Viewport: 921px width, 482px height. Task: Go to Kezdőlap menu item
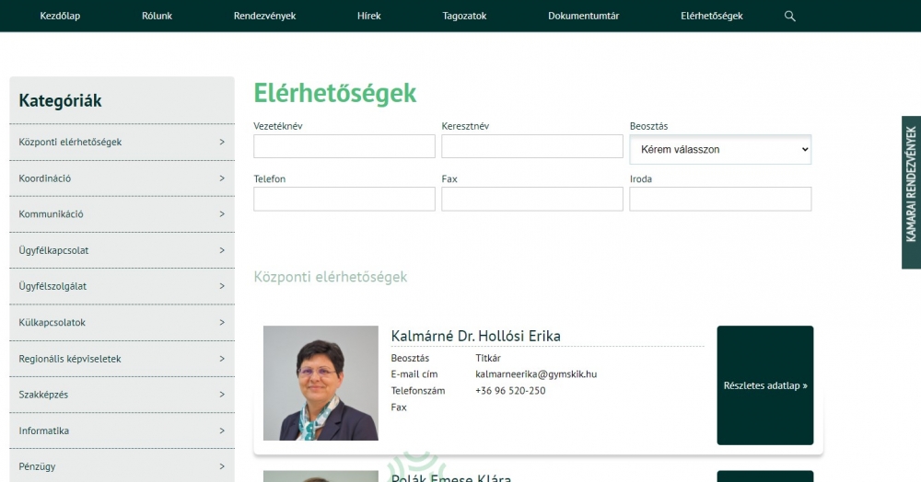(x=60, y=16)
